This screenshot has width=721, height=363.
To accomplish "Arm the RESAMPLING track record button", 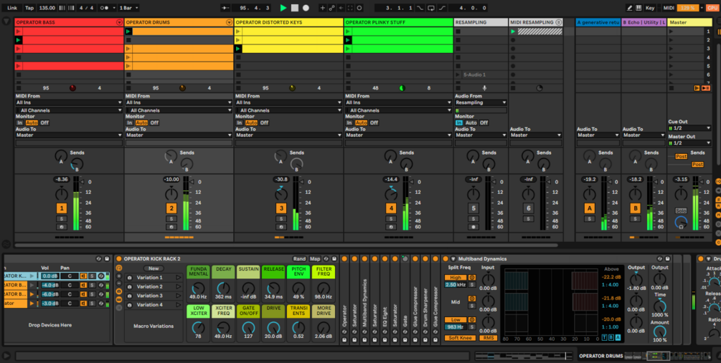I will pos(473,227).
